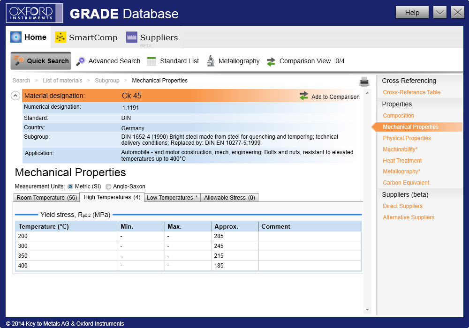Click the Standard List table icon
The height and width of the screenshot is (328, 469).
[x=151, y=61]
